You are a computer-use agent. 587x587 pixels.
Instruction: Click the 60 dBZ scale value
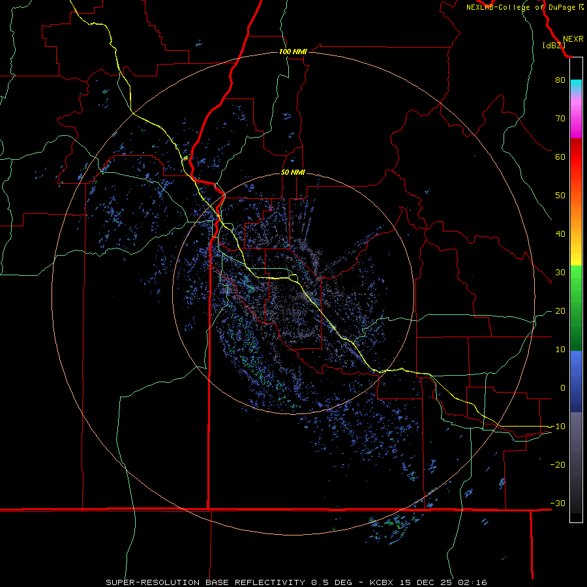click(560, 157)
